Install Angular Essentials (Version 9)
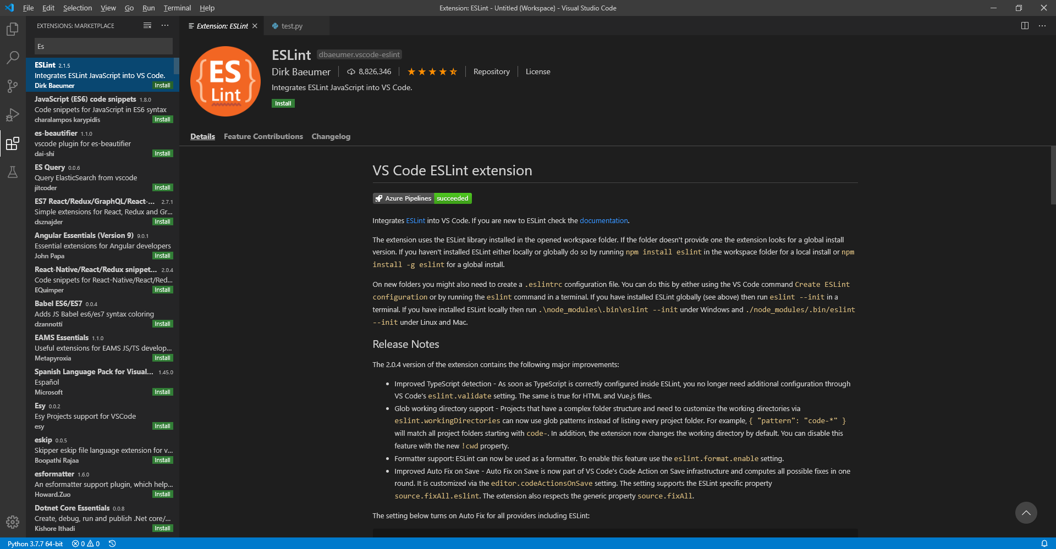Viewport: 1056px width, 549px height. tap(162, 256)
